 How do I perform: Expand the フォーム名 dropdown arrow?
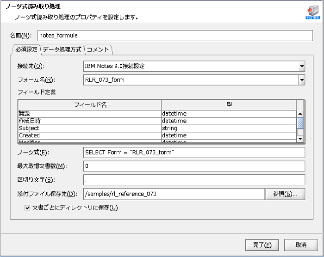(302, 80)
